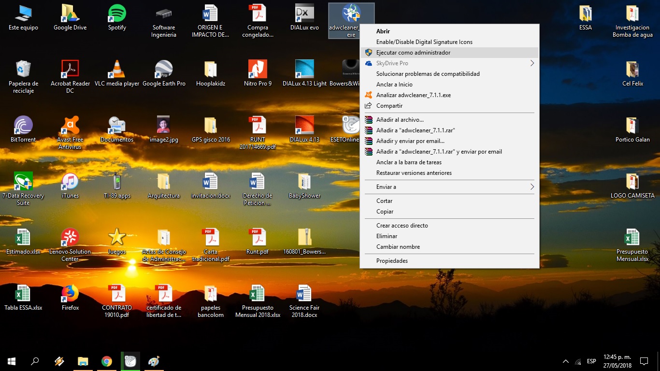Screen dimensions: 660x371
Task: Select image2.jpg file on desktop
Action: pyautogui.click(x=164, y=129)
